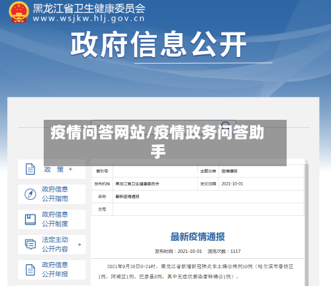
Task: Click the compass icon for 公开指南
Action: point(30,194)
